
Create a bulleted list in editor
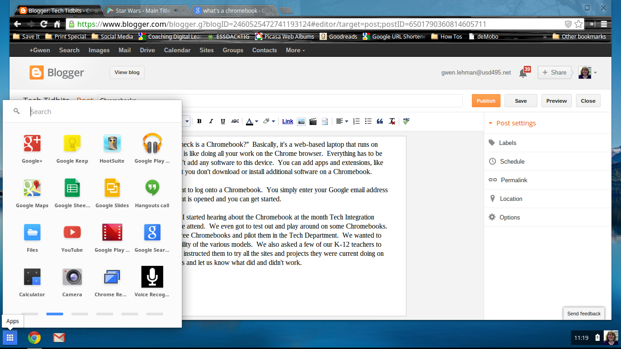pos(368,121)
